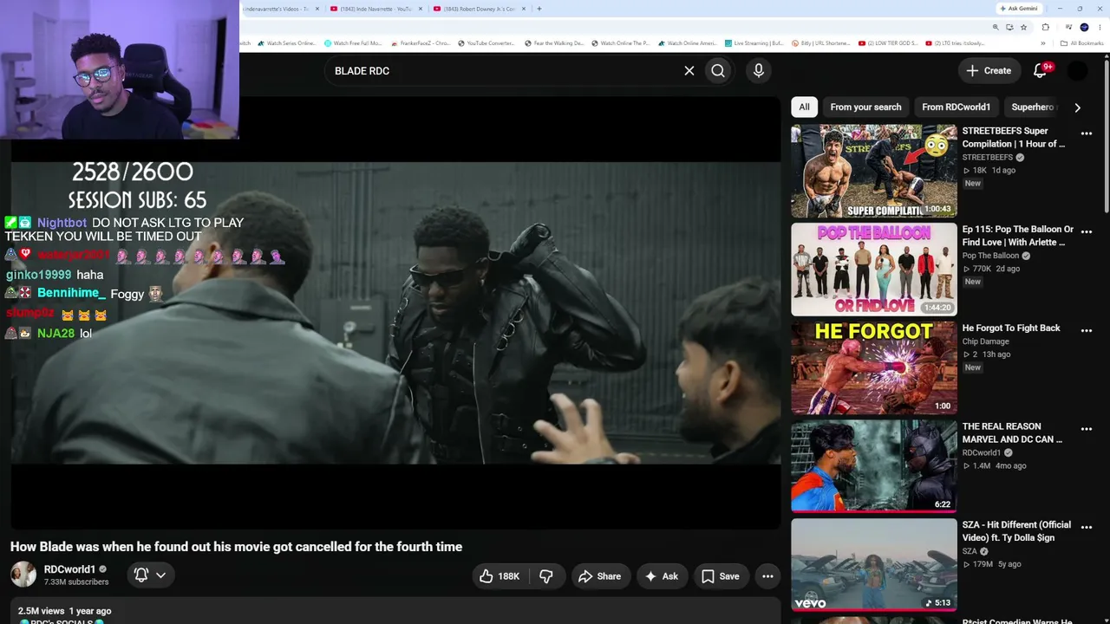Close the Robert Downey Jr. browser tab
This screenshot has width=1110, height=624.
coord(524,9)
